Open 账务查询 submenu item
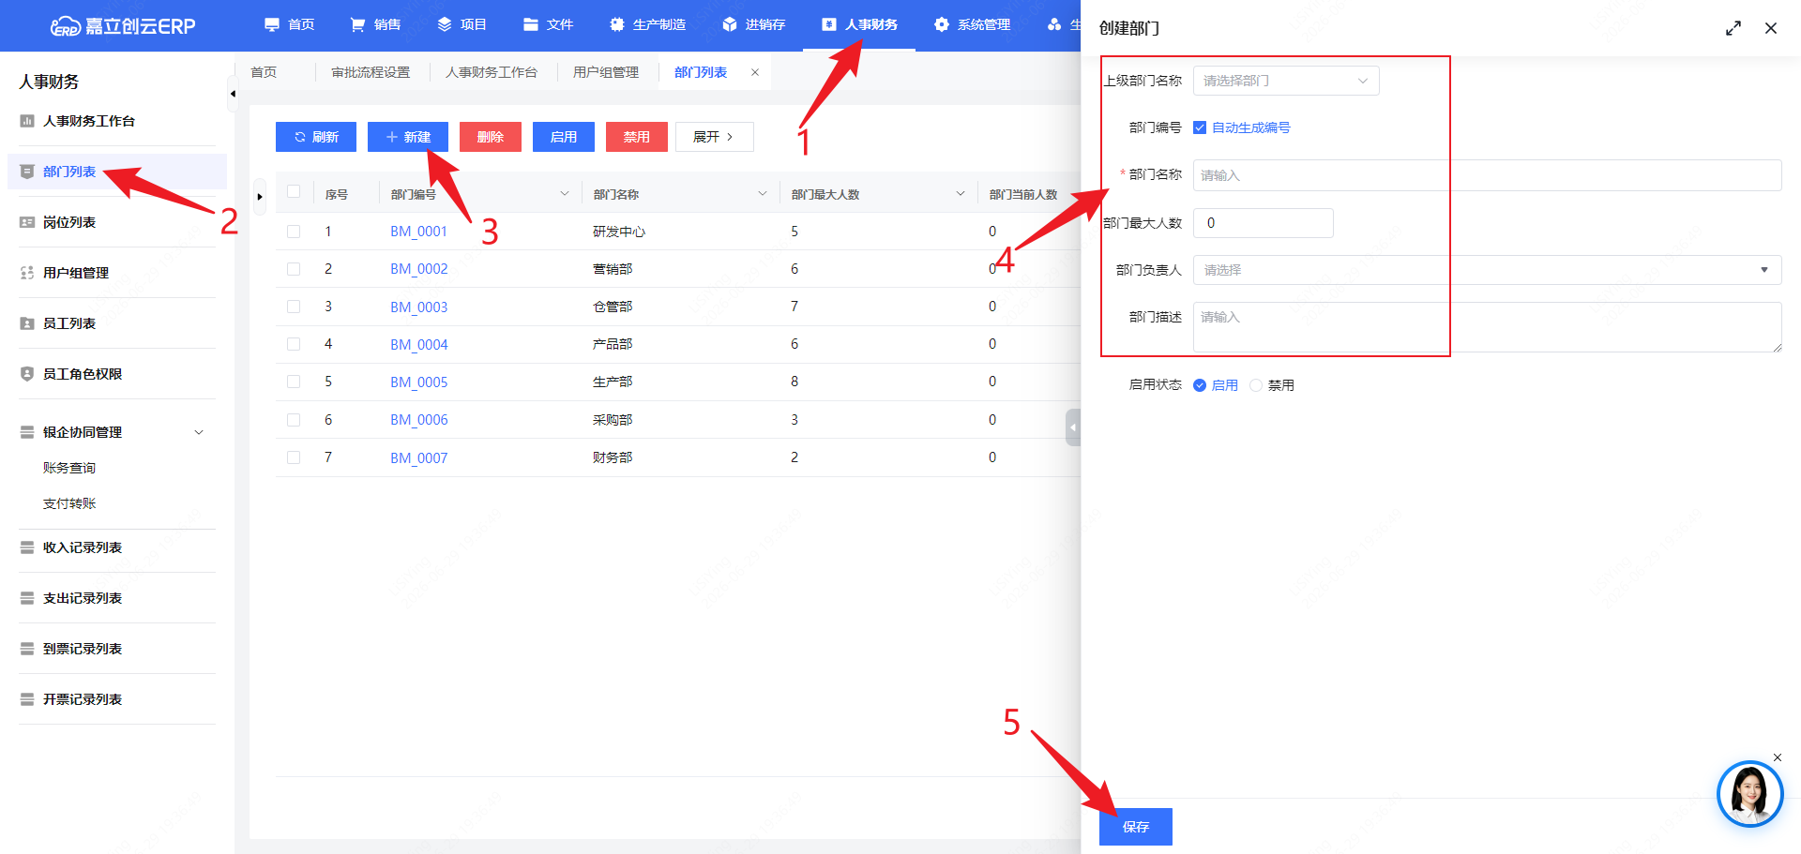 (69, 468)
